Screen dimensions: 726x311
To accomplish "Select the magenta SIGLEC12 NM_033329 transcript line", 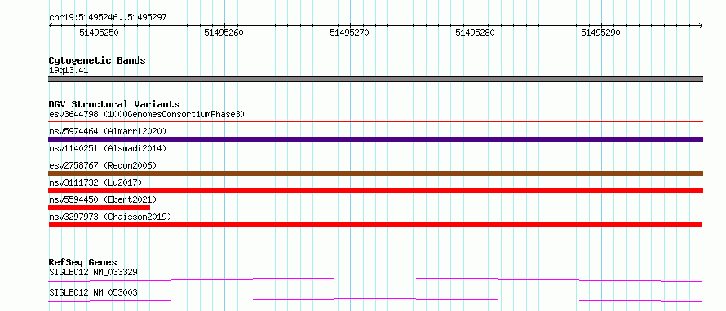I will [375, 279].
